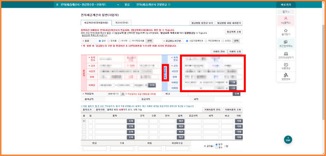Click 삭제 in the first item row
This screenshot has width=326, height=156.
coord(239,121)
